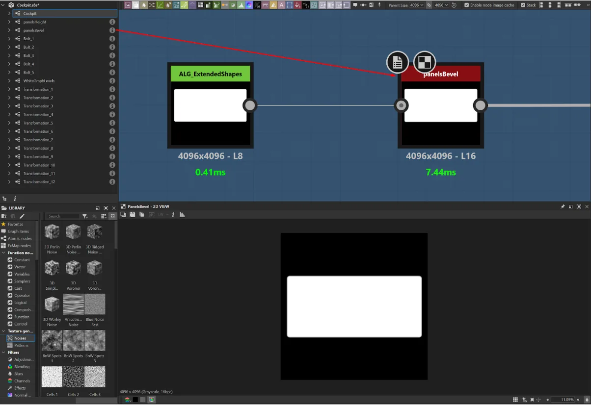592x405 pixels.
Task: Collapse the Texture generators category in Library
Action: (x=3, y=331)
